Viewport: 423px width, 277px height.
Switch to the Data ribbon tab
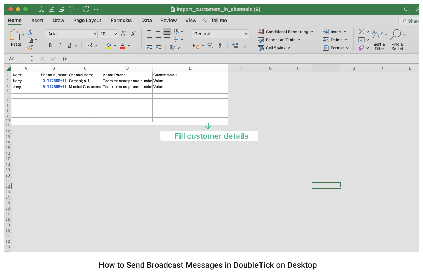[x=146, y=21]
